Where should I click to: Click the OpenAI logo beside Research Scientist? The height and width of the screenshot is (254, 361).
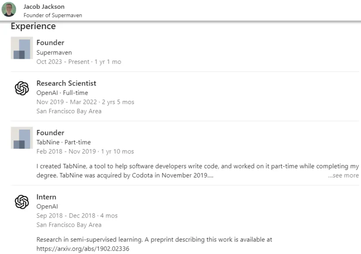coord(22,88)
